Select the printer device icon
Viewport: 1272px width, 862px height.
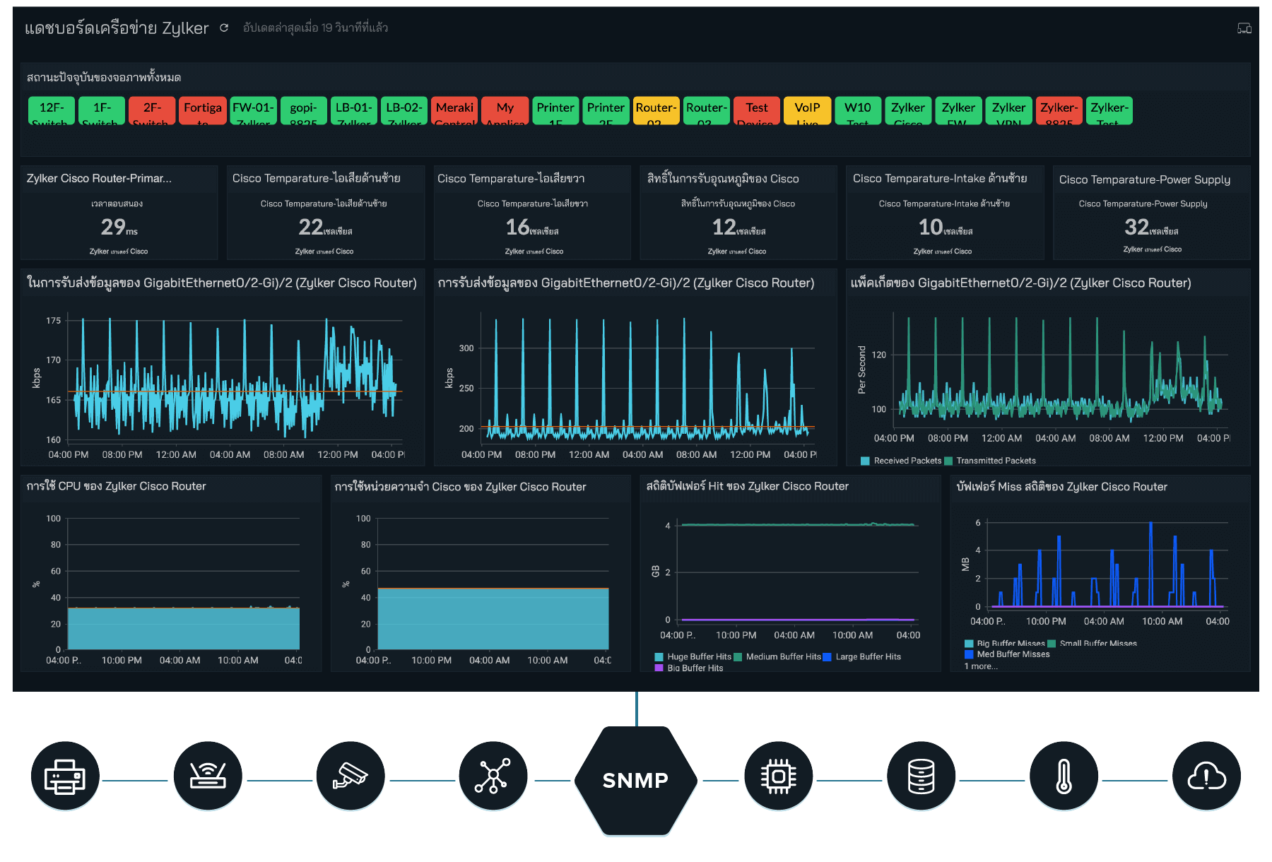65,776
